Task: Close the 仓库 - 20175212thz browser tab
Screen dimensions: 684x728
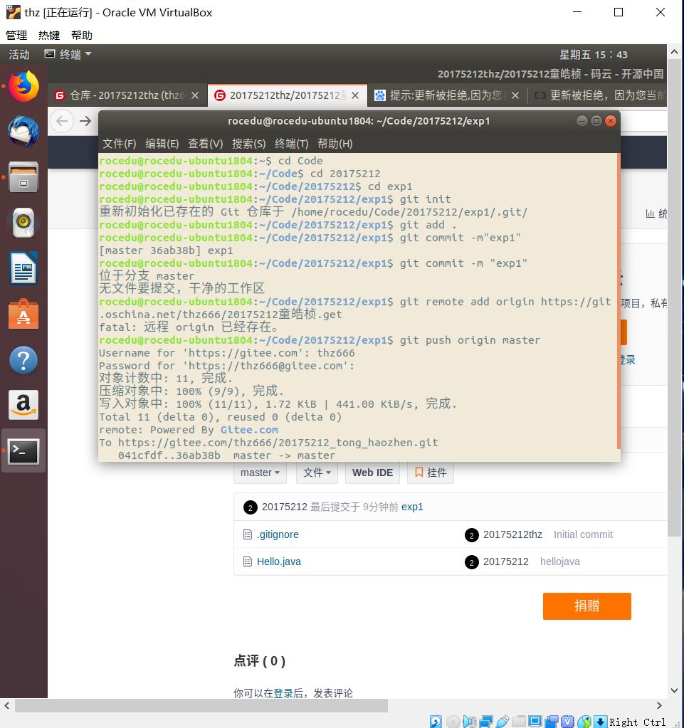Action: 195,95
